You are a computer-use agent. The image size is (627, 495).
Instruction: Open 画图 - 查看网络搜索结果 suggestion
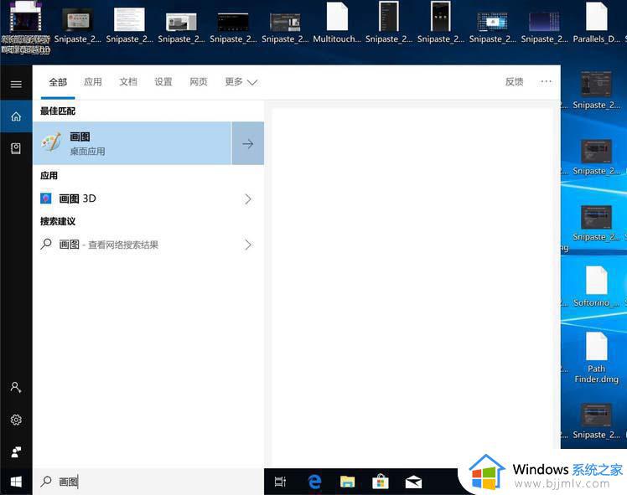148,244
